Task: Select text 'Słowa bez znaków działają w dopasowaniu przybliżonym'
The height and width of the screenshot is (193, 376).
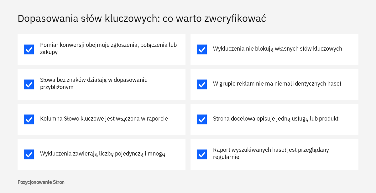Action: pos(94,83)
